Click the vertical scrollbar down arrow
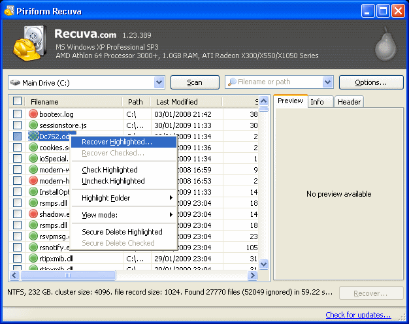The image size is (409, 324). point(264,264)
